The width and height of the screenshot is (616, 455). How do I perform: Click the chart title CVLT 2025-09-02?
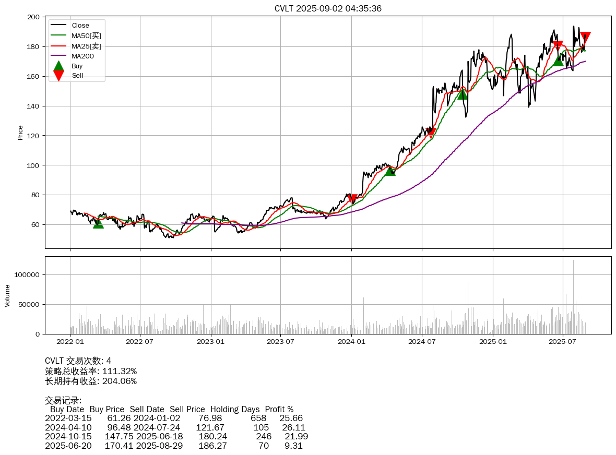coord(328,8)
